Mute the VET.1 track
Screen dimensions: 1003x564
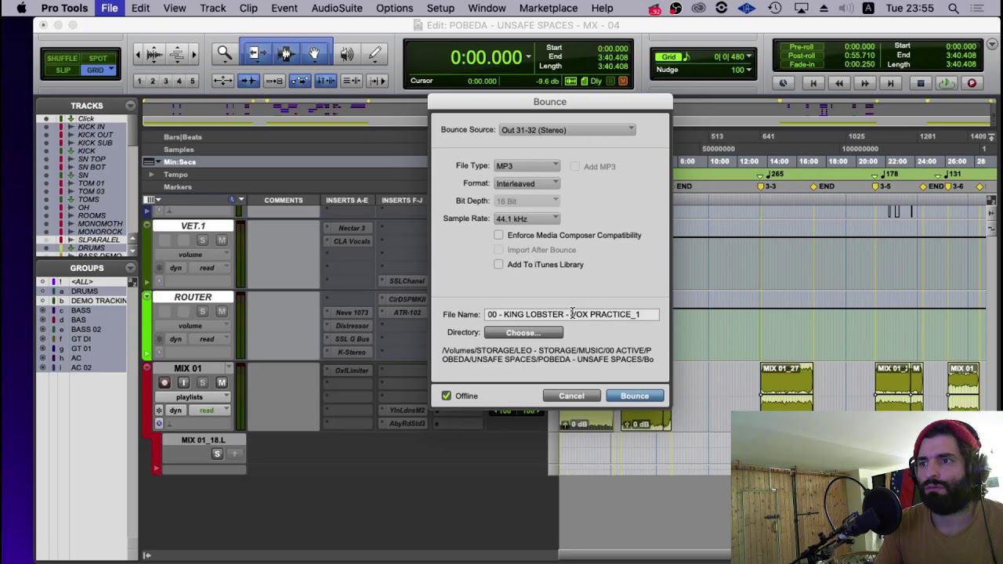tap(222, 240)
